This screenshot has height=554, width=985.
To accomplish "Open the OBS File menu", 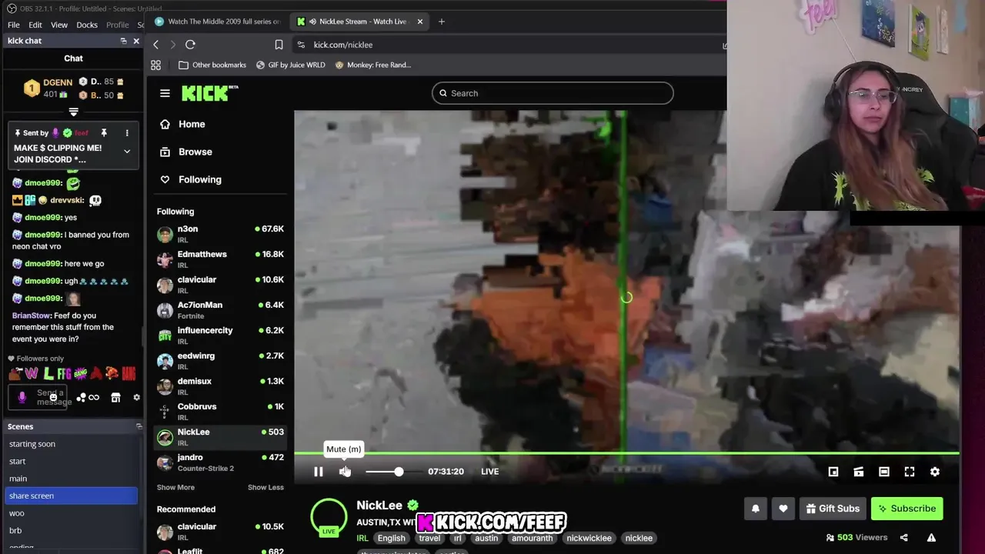I will (x=14, y=25).
